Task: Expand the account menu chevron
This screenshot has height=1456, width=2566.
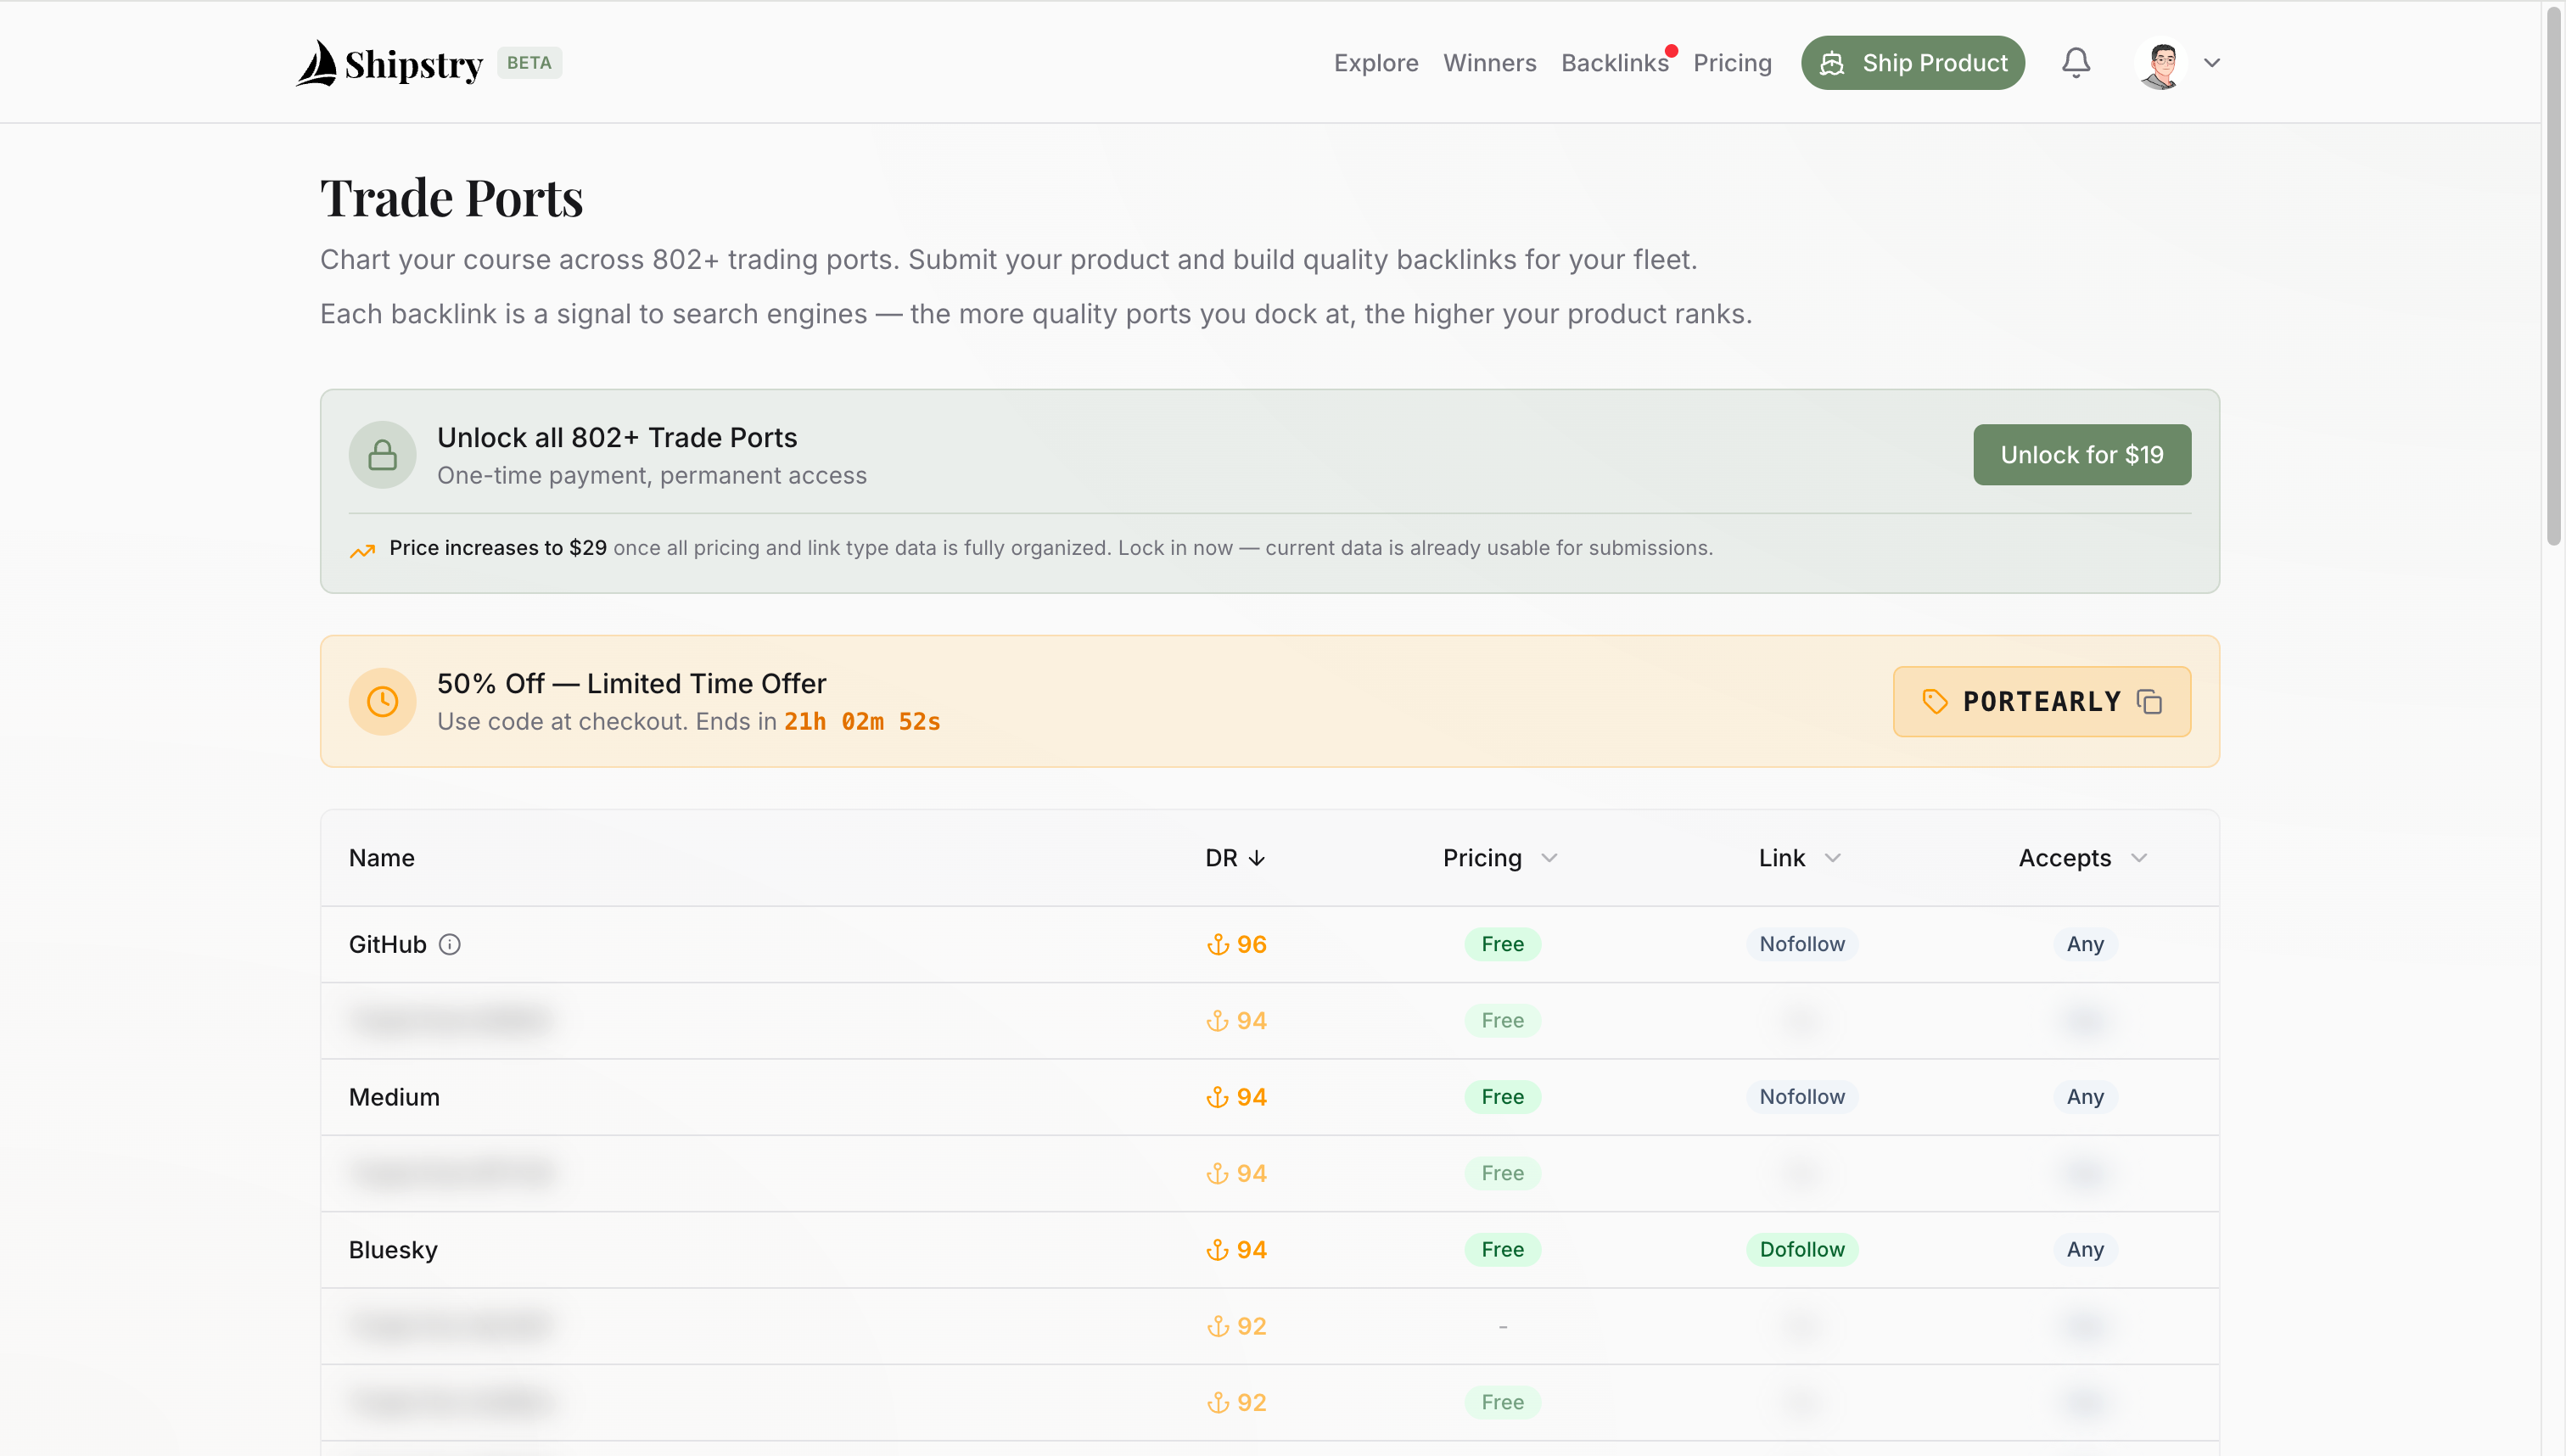Action: coord(2212,63)
